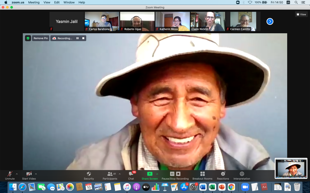The width and height of the screenshot is (310, 193).
Task: Open the Chat panel
Action: pyautogui.click(x=131, y=174)
